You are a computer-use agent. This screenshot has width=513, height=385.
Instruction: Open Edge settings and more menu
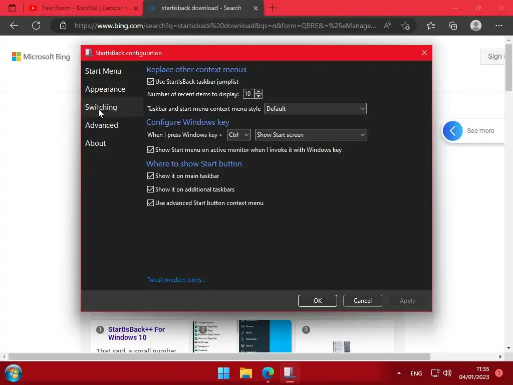(498, 26)
